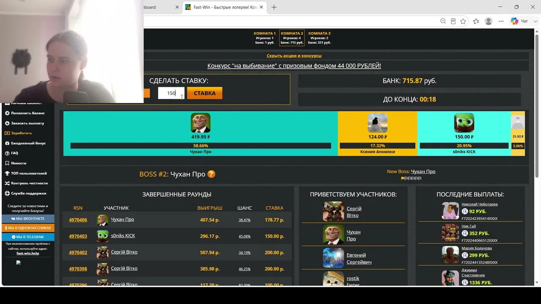Click the Контроль честности shuffle icon
Image resolution: width=541 pixels, height=304 pixels.
coord(7,183)
